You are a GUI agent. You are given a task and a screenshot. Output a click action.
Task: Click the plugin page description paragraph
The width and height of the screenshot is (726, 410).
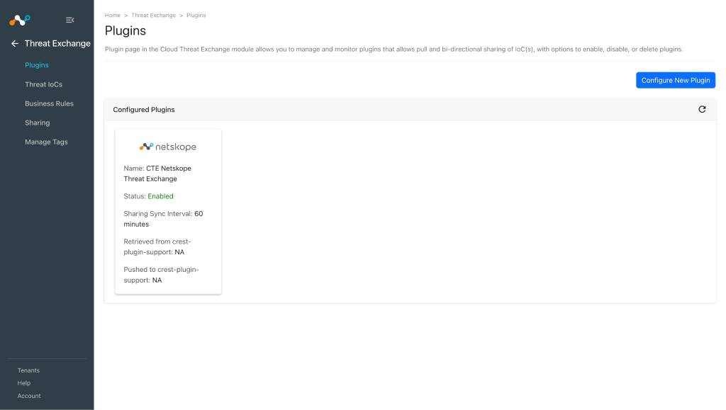tap(393, 49)
